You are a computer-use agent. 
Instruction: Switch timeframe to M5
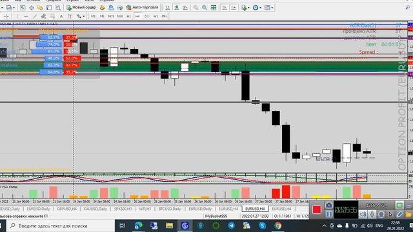coord(102,16)
